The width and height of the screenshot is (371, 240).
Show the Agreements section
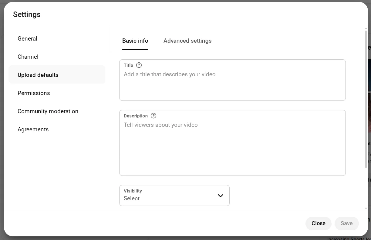coord(33,130)
